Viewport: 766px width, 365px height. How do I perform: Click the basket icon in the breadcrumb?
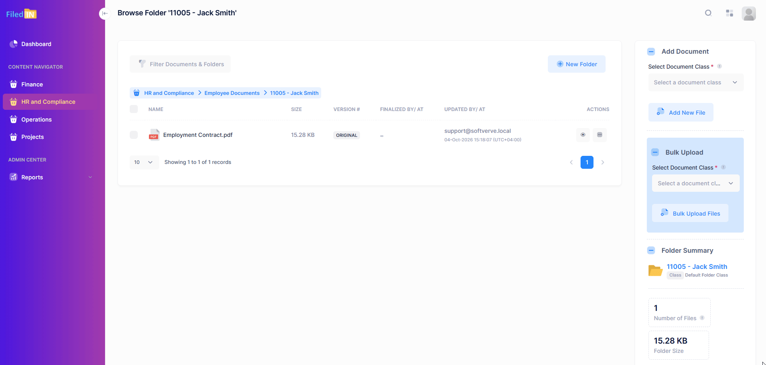[137, 93]
